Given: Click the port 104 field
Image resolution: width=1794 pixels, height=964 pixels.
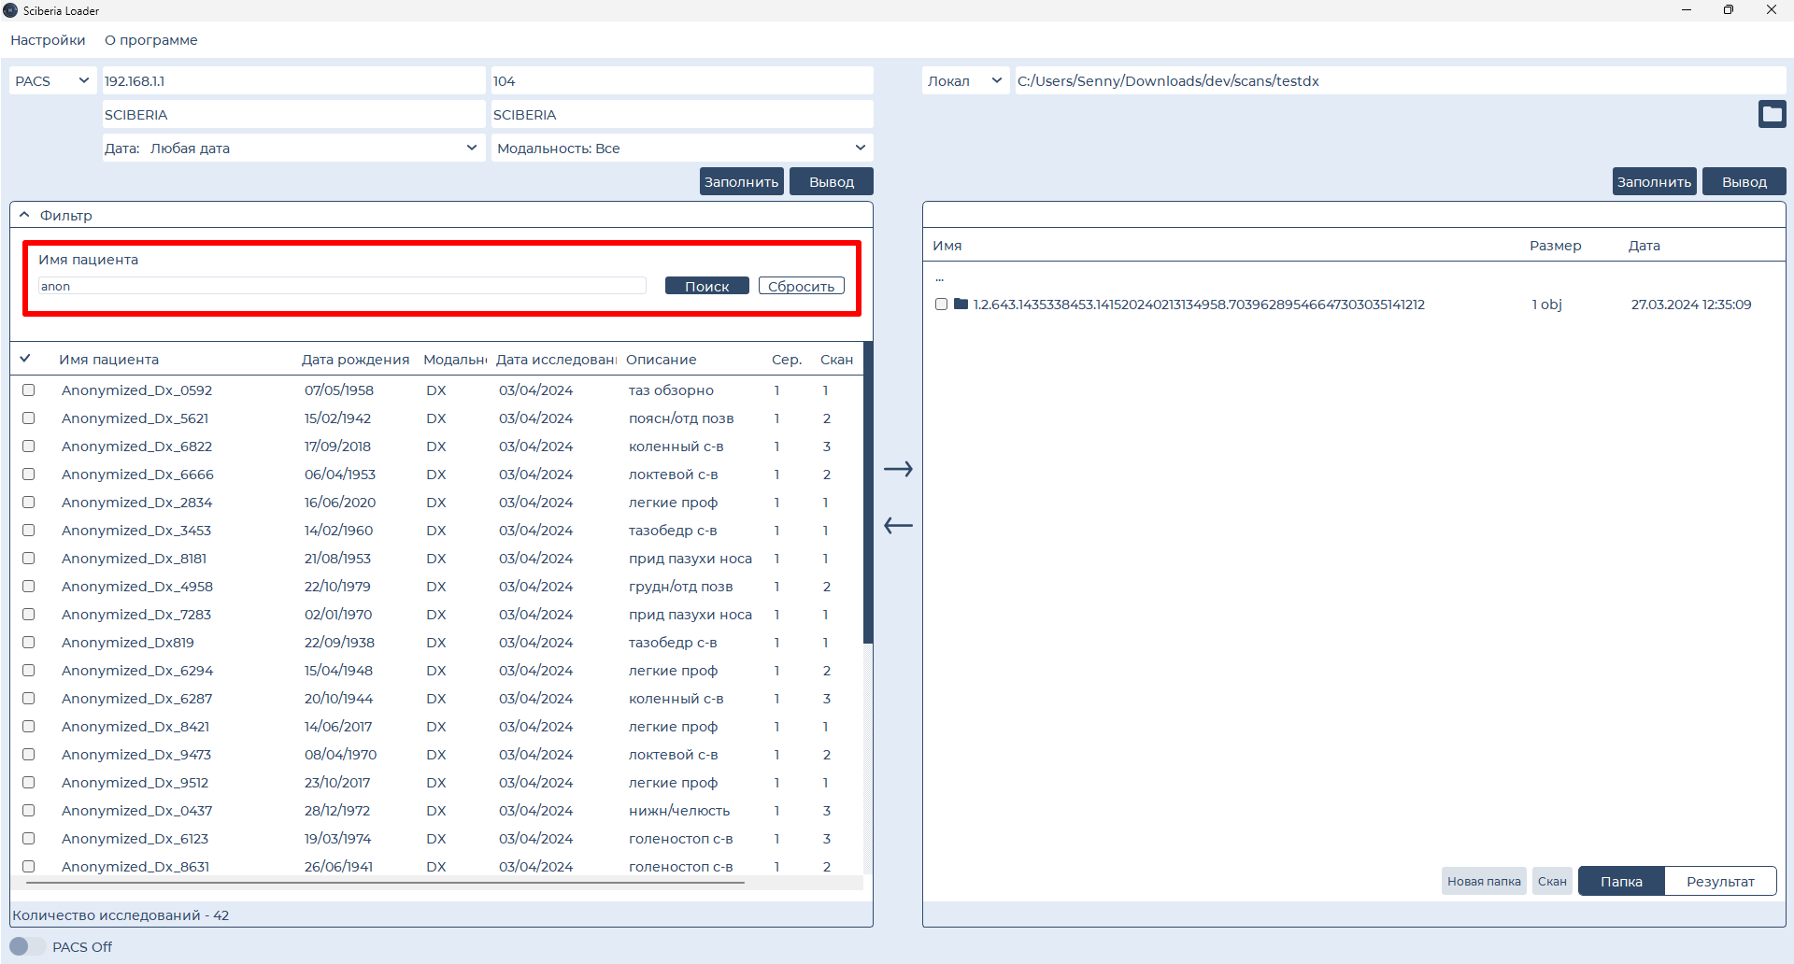Looking at the screenshot, I should (682, 81).
